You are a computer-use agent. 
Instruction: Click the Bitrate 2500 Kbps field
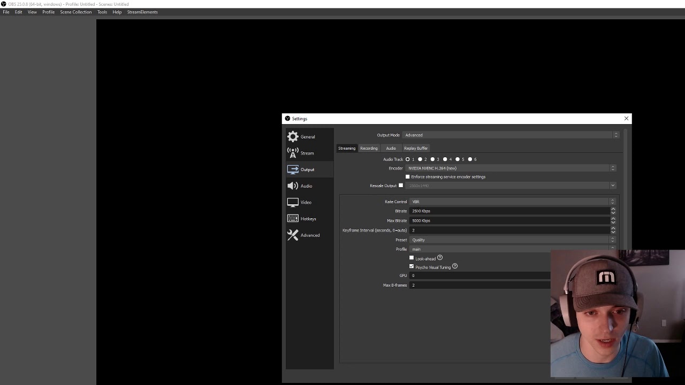(x=510, y=211)
